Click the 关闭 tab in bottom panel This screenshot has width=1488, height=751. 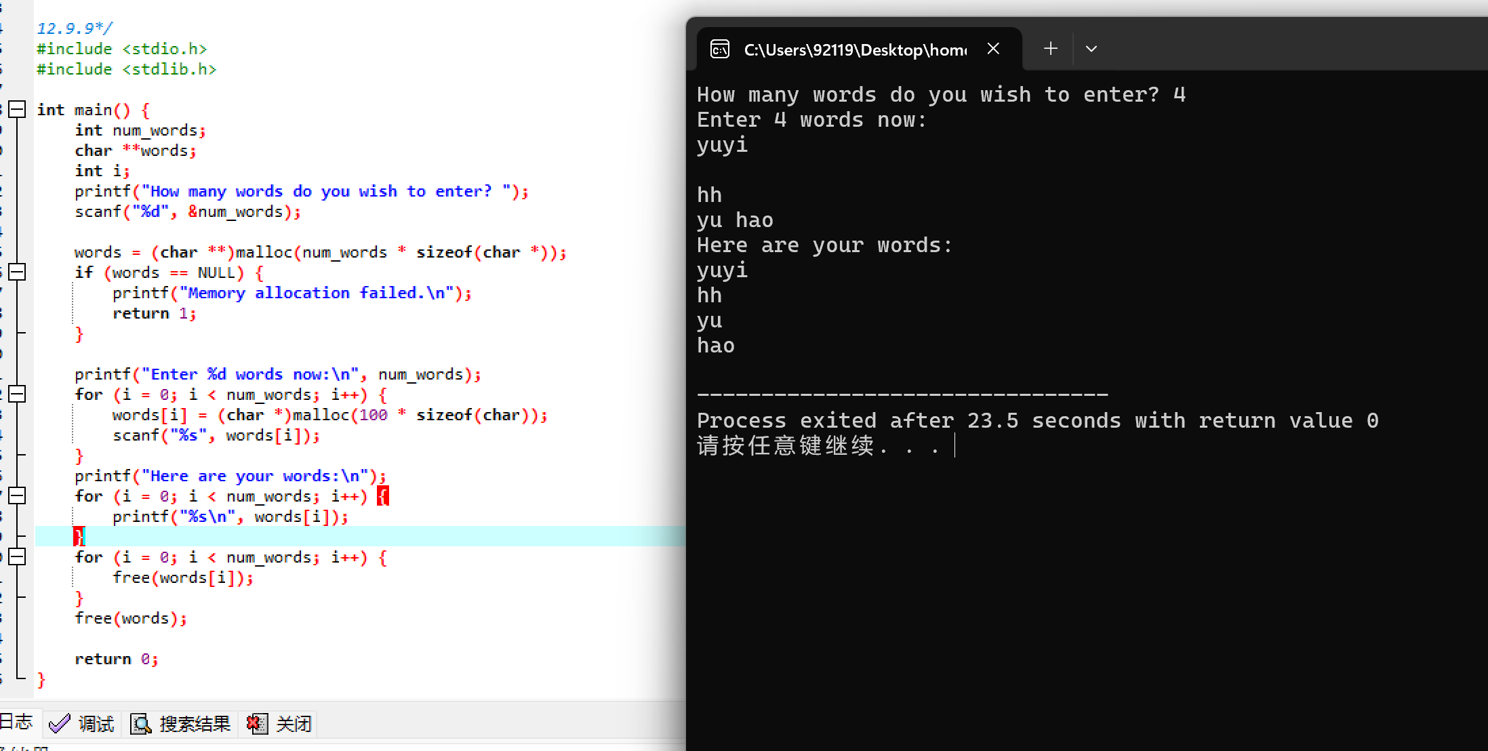(x=279, y=724)
